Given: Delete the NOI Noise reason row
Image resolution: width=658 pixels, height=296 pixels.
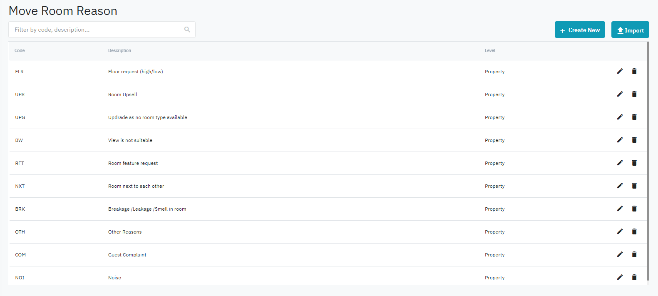Looking at the screenshot, I should click(x=634, y=277).
